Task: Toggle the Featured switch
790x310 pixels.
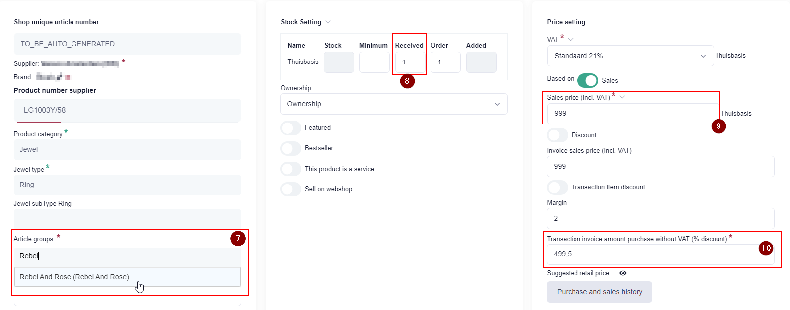Action: coord(291,128)
